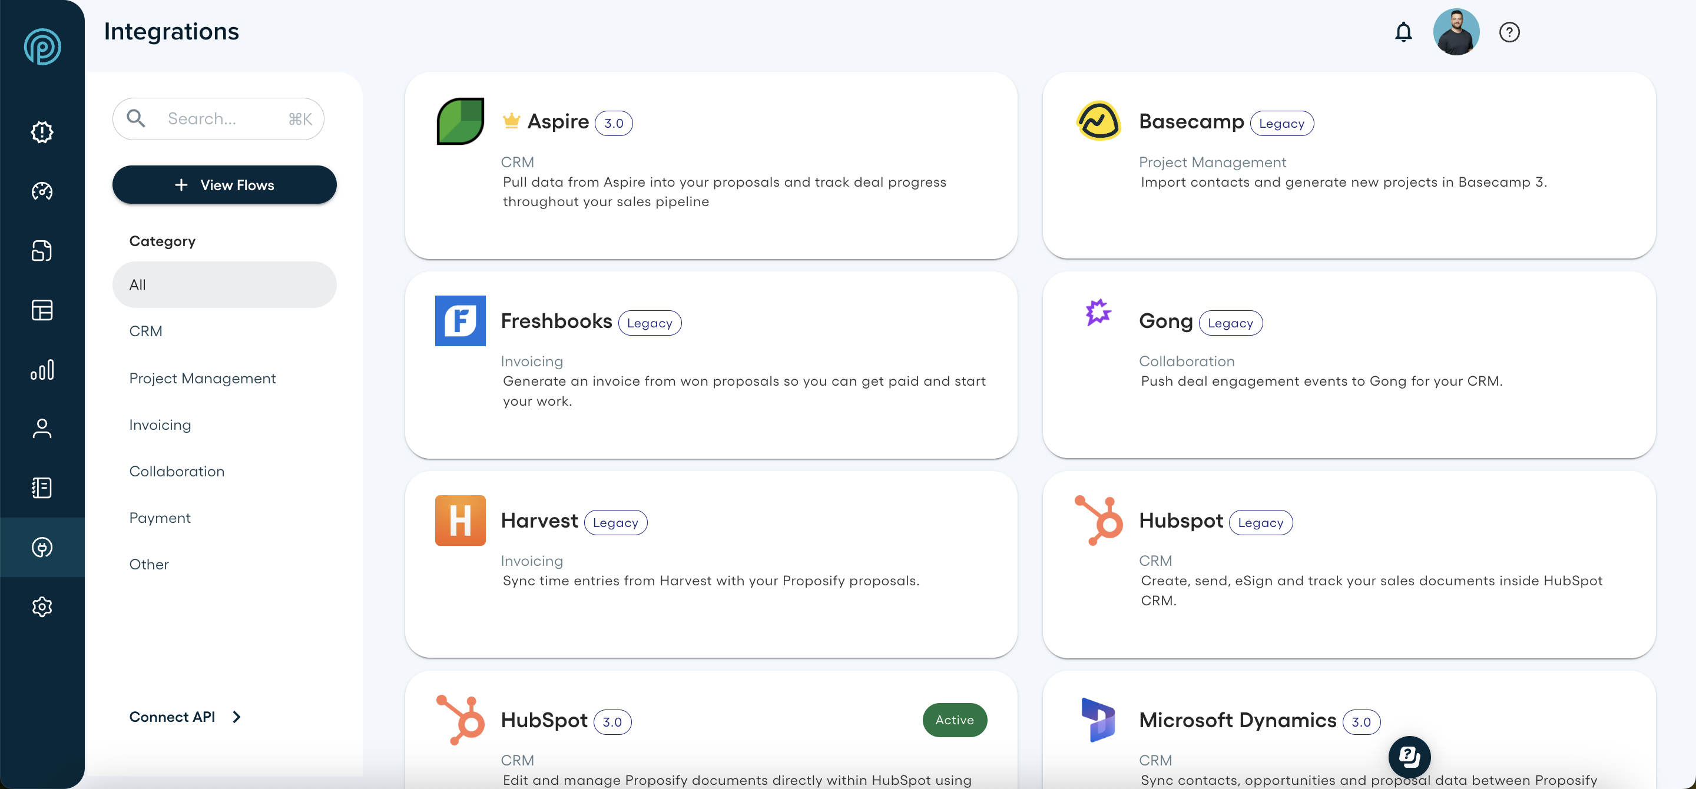Click the 3.0 badge next to Aspire
This screenshot has width=1696, height=789.
tap(613, 122)
